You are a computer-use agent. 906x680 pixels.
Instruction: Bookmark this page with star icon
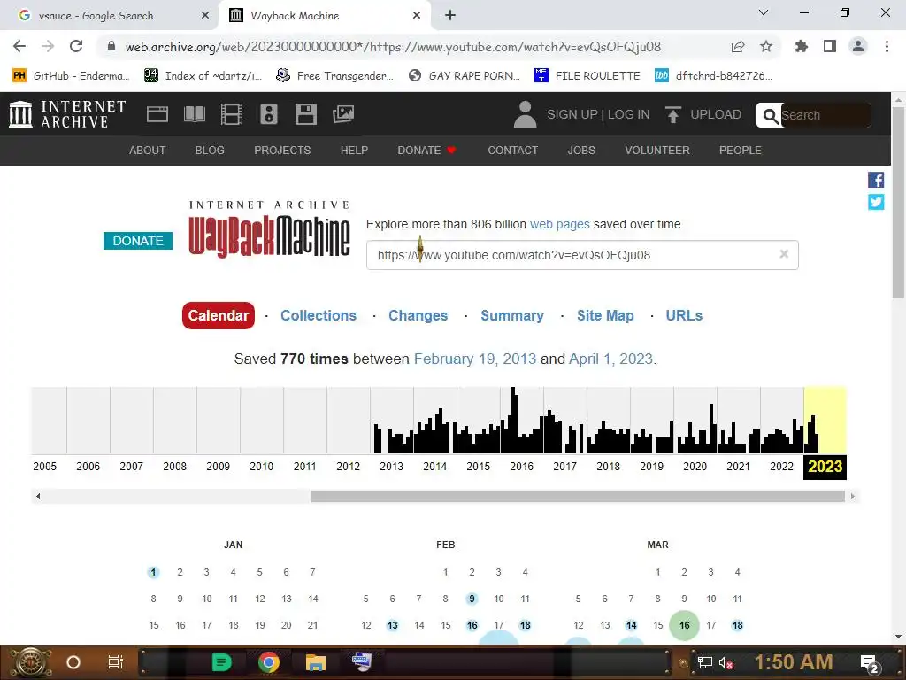click(765, 46)
